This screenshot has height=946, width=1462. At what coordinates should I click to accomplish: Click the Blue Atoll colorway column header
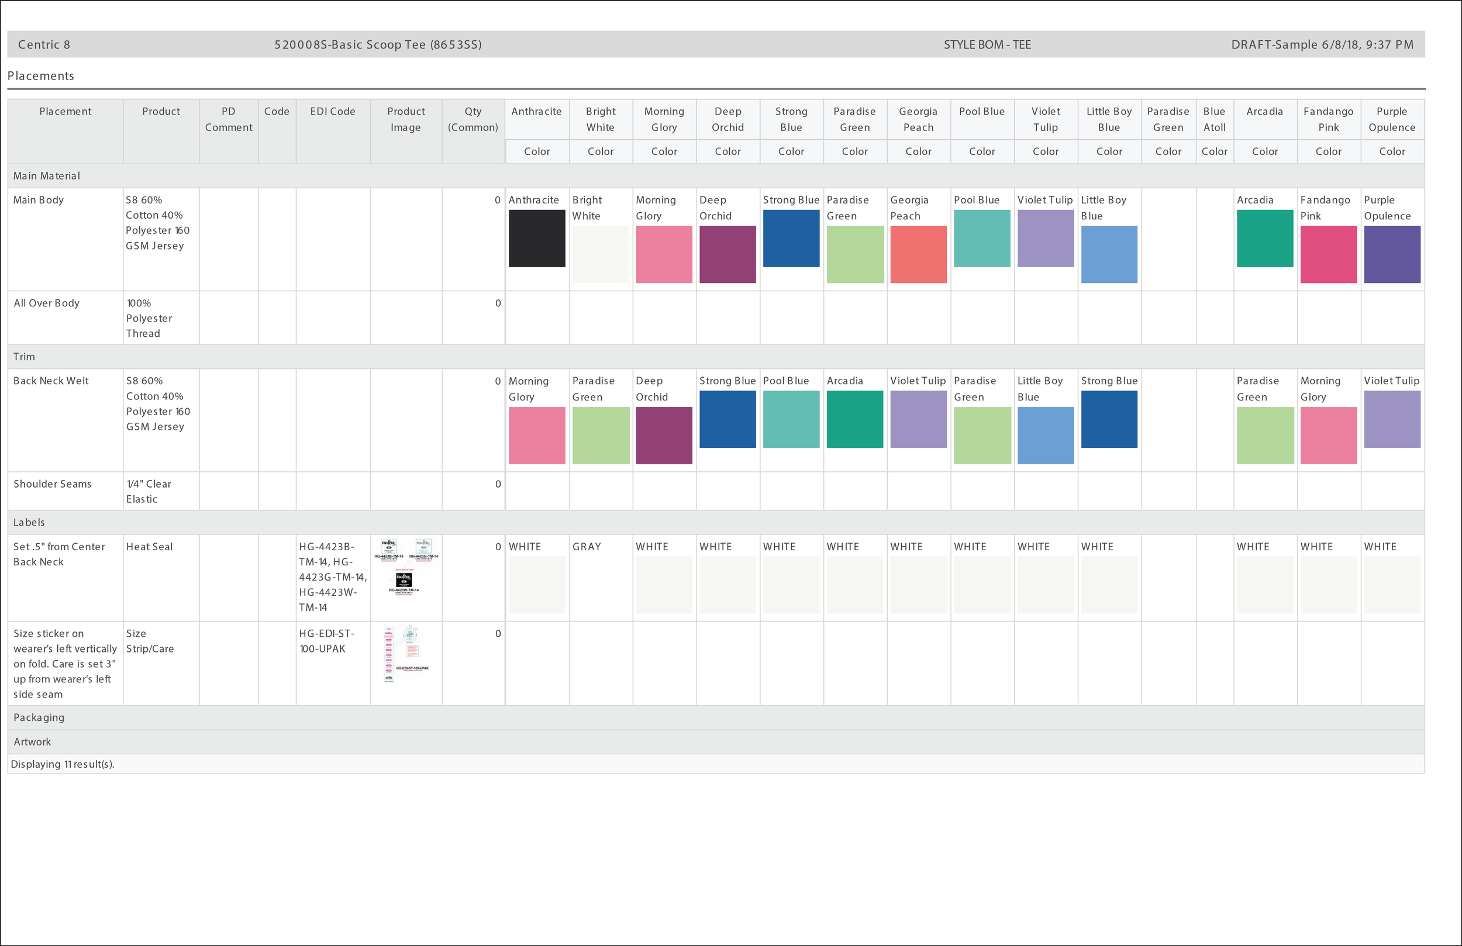tap(1214, 119)
